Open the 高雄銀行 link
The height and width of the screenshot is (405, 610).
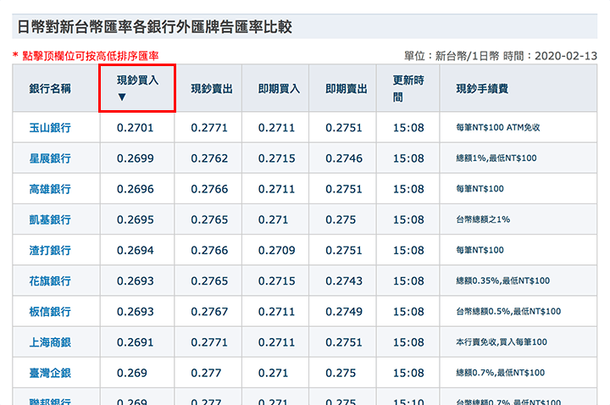(50, 189)
